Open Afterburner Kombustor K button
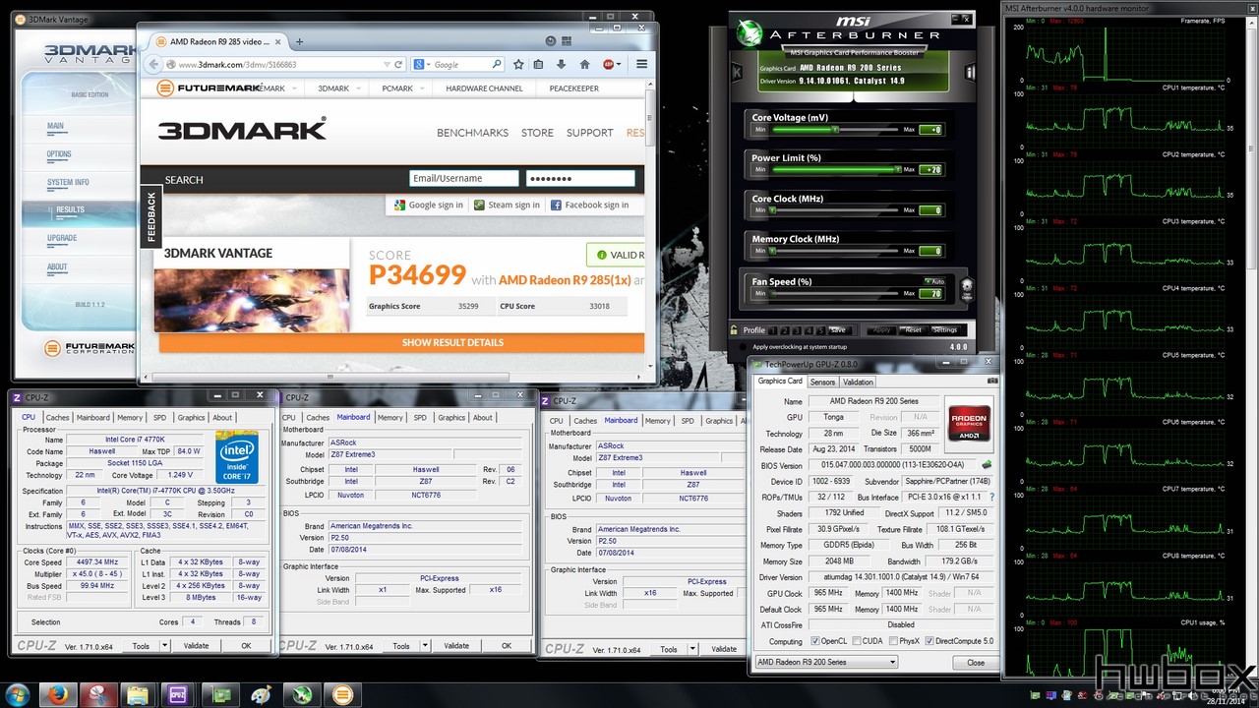This screenshot has width=1259, height=708. point(737,72)
